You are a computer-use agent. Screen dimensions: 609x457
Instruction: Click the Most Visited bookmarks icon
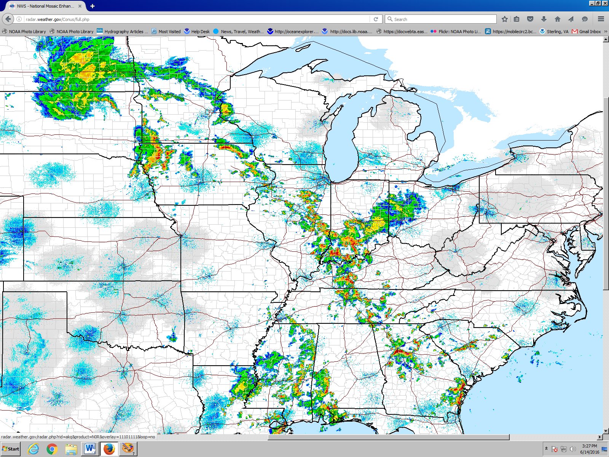point(153,32)
